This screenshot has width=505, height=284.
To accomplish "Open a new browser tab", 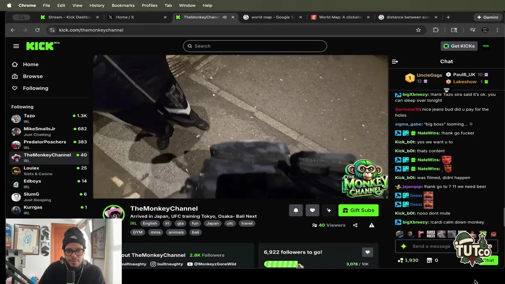I will coord(448,17).
